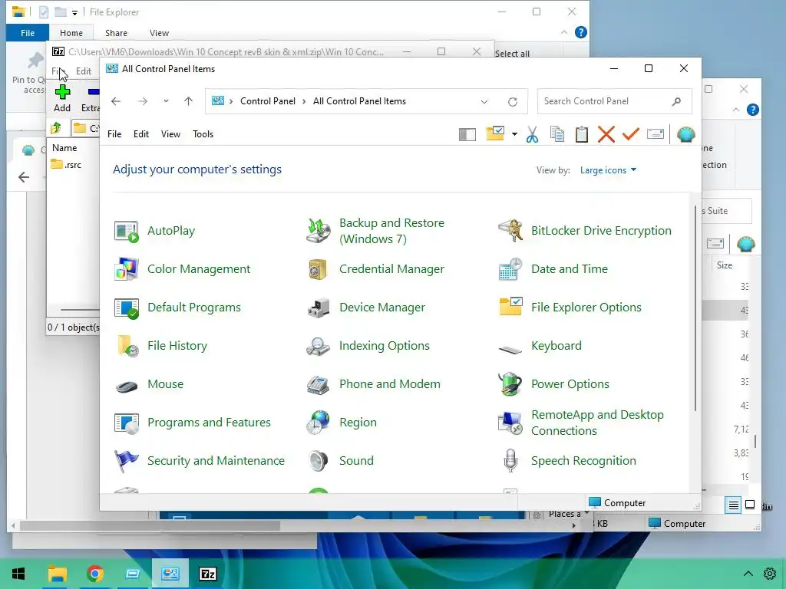This screenshot has width=786, height=589.
Task: Click the All Control Panel Items breadcrumb
Action: coord(359,101)
